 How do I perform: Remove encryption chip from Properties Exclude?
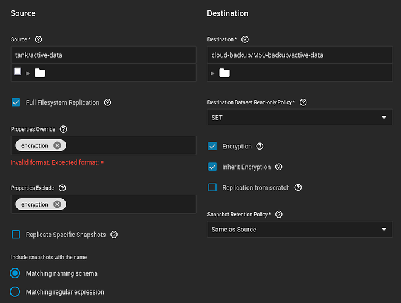tap(57, 204)
